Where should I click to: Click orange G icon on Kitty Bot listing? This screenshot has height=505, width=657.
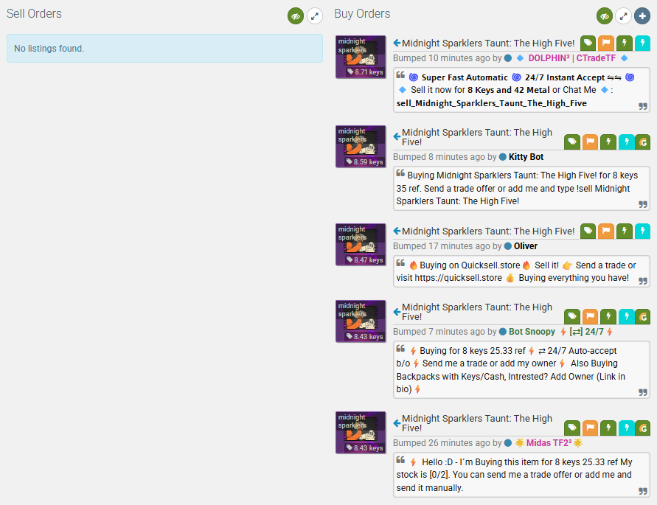(643, 142)
